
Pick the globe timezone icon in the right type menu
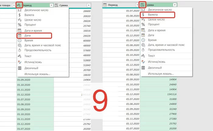[143, 45]
